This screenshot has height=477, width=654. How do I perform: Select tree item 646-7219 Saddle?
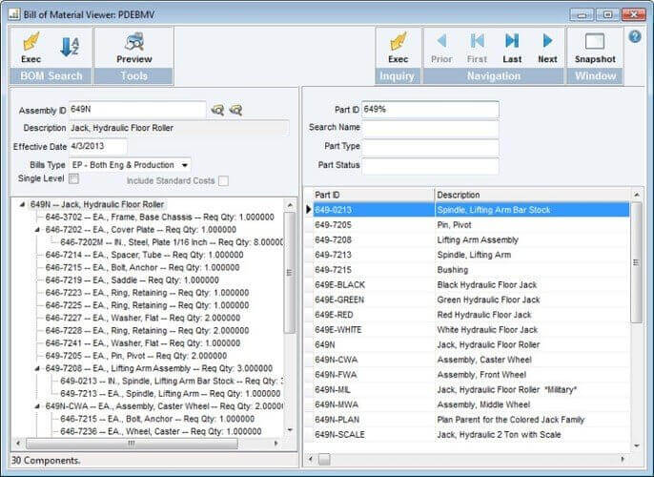(x=133, y=280)
